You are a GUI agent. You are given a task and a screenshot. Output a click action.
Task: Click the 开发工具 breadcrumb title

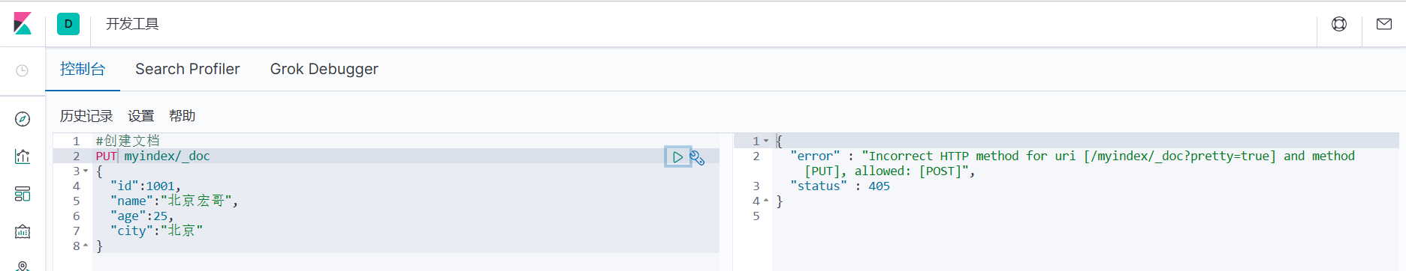click(x=132, y=24)
